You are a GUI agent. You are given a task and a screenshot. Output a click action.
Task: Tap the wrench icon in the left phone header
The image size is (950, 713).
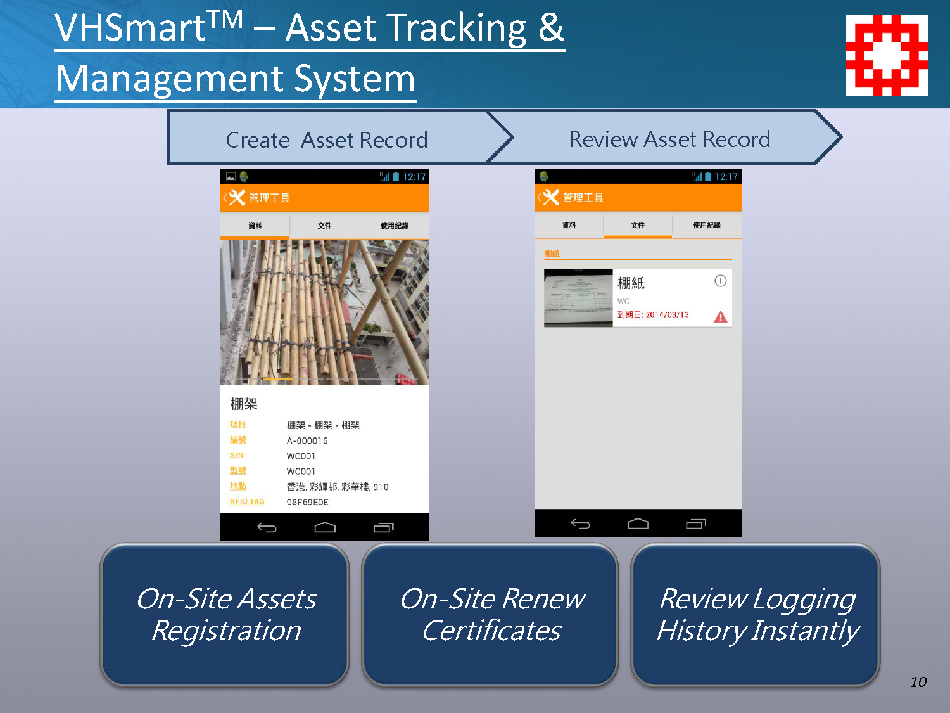pyautogui.click(x=237, y=198)
